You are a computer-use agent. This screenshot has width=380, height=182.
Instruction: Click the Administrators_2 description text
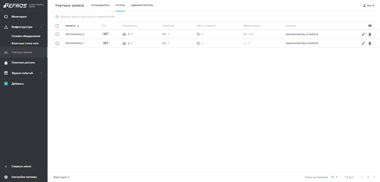tap(302, 34)
